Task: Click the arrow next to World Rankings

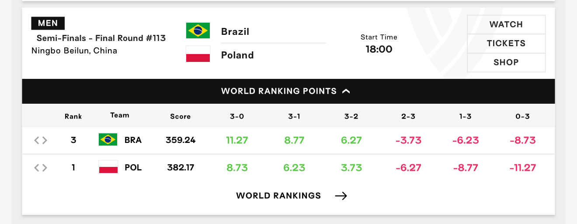Action: click(341, 196)
